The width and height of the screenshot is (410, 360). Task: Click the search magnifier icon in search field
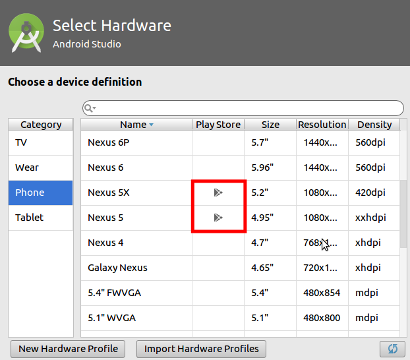(x=89, y=108)
